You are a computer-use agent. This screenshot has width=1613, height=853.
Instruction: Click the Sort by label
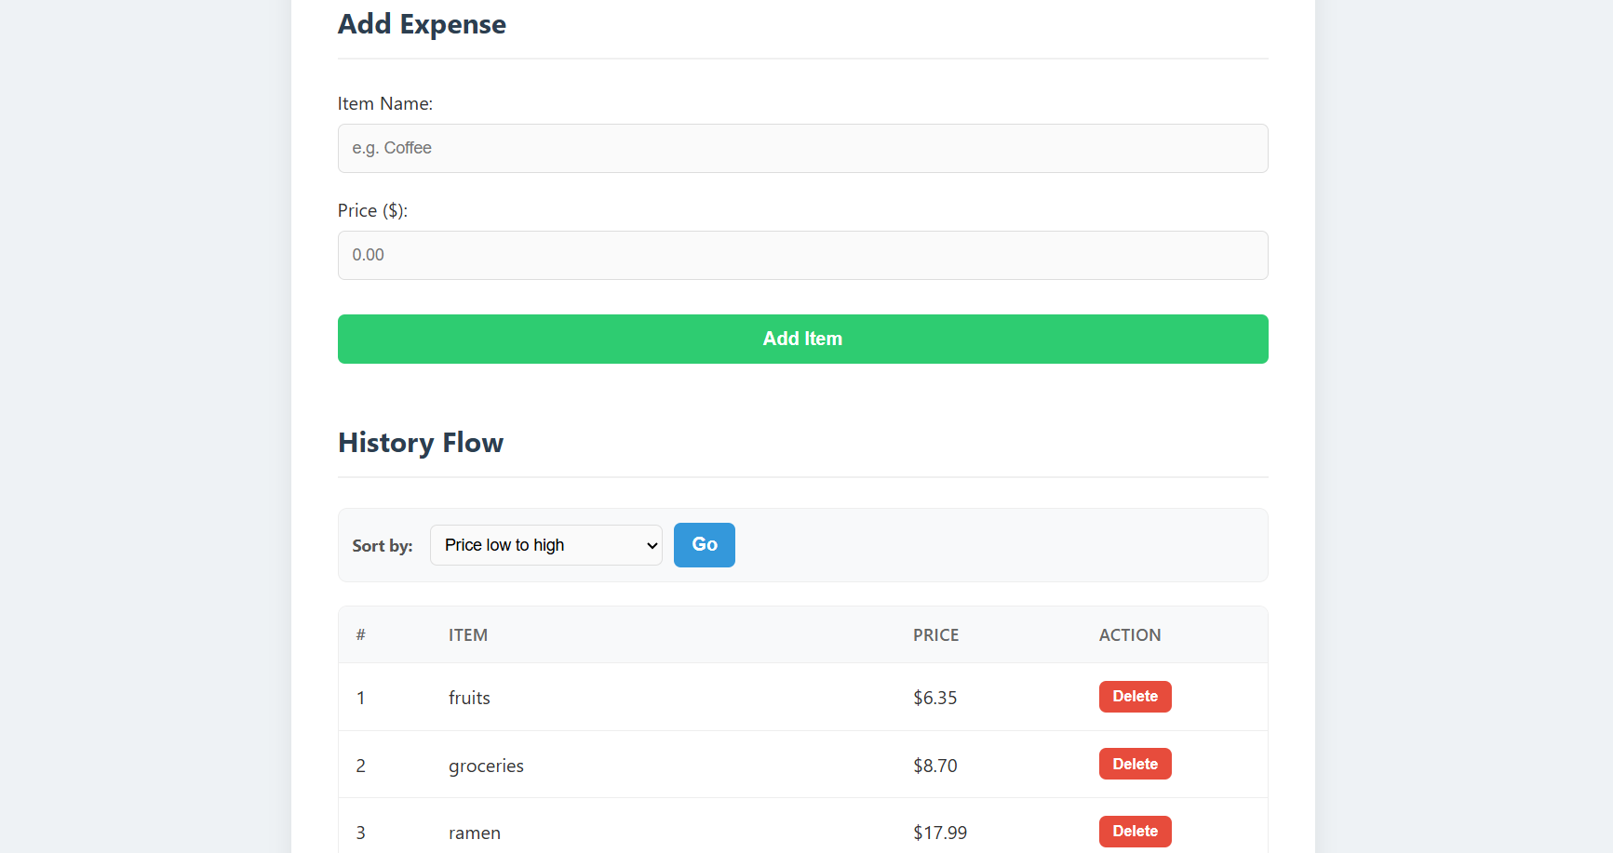382,545
